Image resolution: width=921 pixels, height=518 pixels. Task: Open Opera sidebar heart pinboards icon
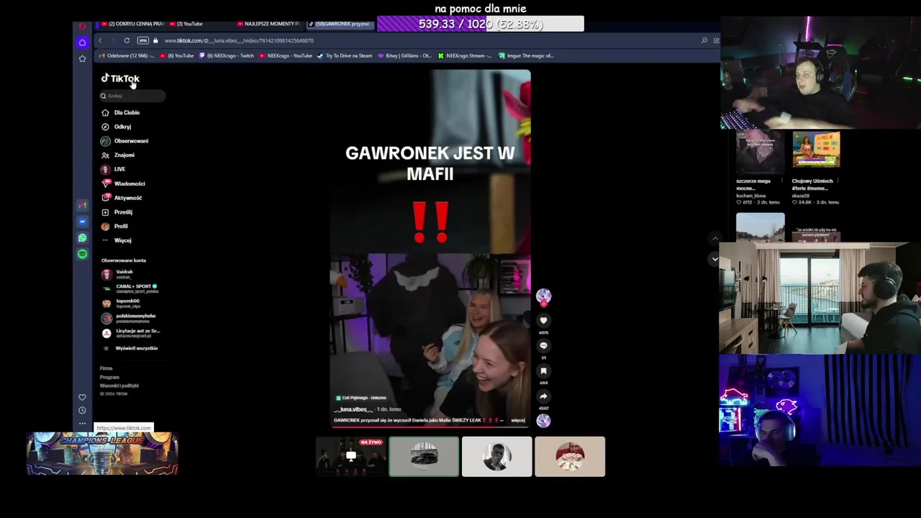(82, 397)
